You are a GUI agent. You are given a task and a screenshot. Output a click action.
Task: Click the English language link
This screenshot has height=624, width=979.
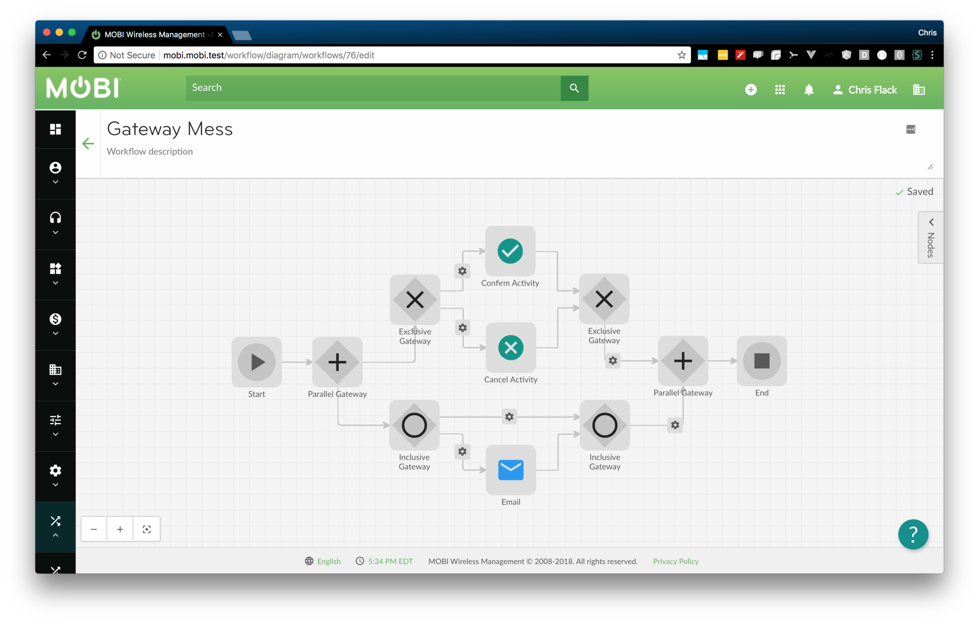point(328,561)
